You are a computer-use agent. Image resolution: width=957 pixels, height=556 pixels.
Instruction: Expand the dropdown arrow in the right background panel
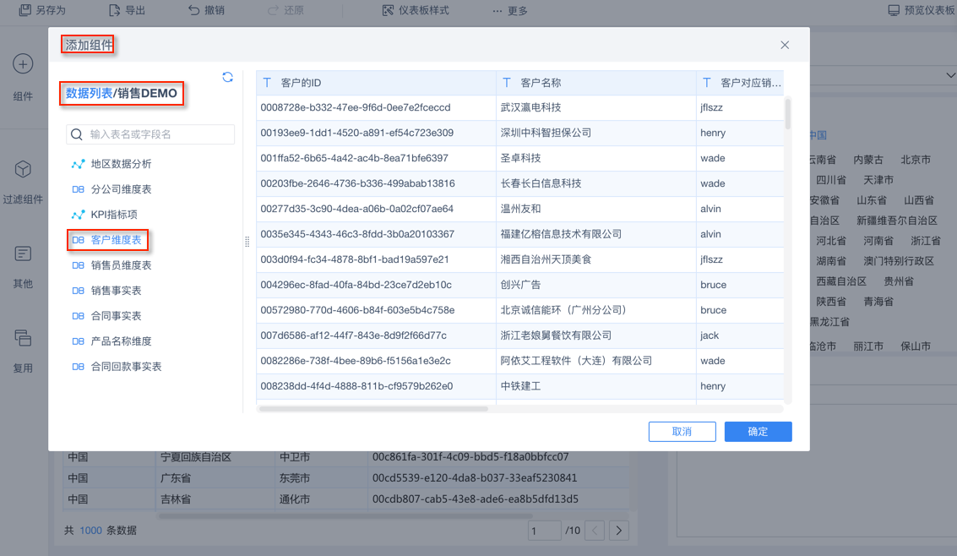[x=950, y=76]
